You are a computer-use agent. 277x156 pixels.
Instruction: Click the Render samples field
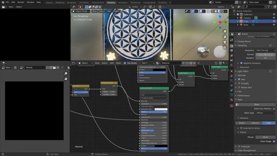tap(265, 55)
